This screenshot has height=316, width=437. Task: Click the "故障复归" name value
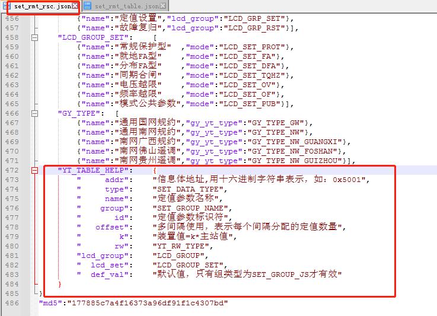click(138, 28)
